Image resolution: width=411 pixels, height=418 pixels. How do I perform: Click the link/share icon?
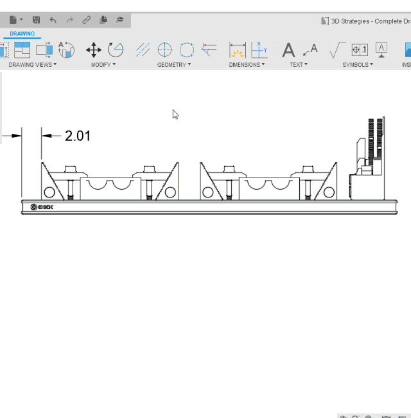pyautogui.click(x=87, y=20)
